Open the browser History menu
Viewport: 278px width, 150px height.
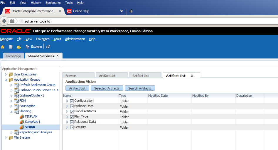(36, 3)
